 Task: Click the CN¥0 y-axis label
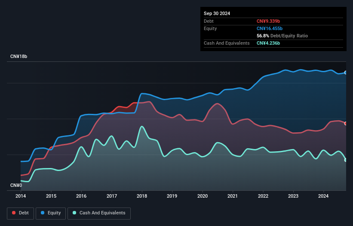click(16, 185)
